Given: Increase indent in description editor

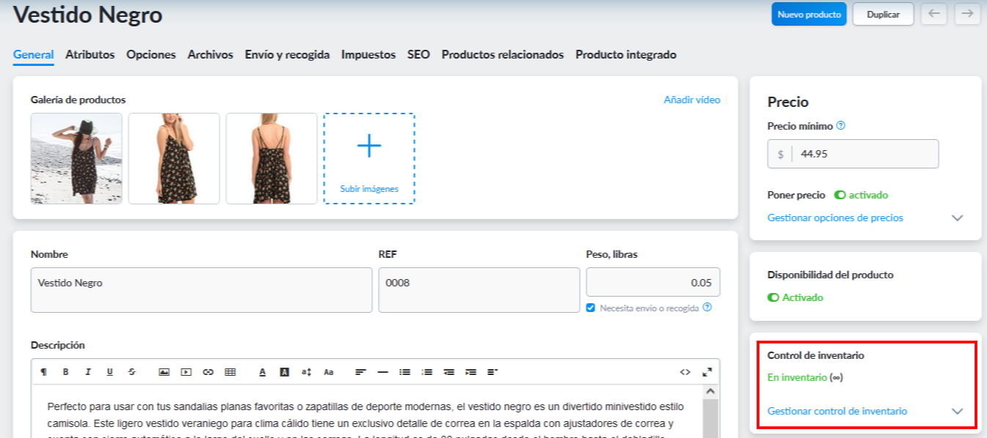Looking at the screenshot, I should tap(471, 372).
